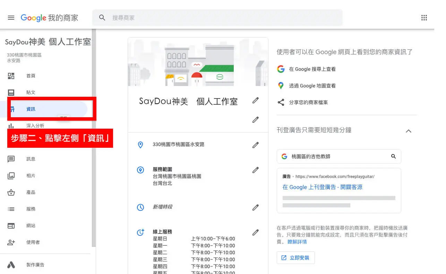
Task: Edit the 線上服務 hours
Action: tap(256, 232)
